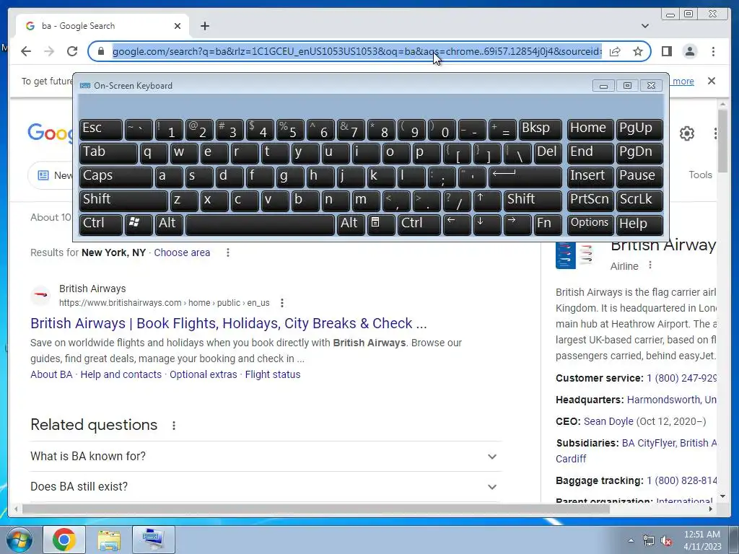Click the left arrow key on keyboard
Viewport: 739px width, 554px height.
click(457, 224)
